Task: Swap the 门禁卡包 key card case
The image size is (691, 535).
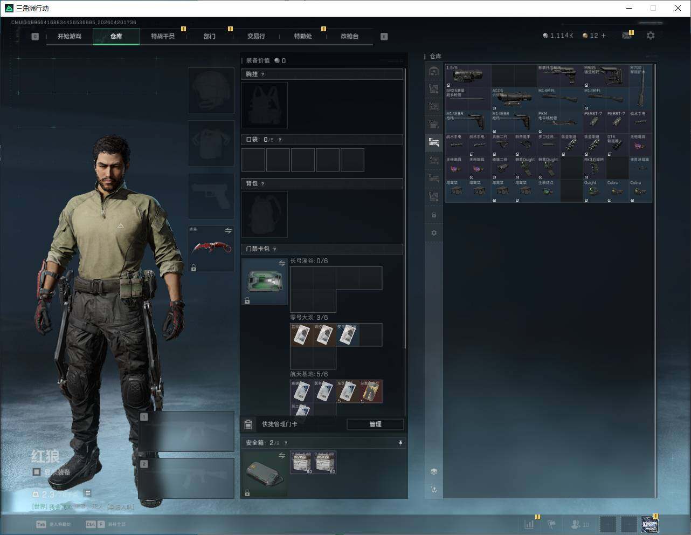Action: coord(282,263)
